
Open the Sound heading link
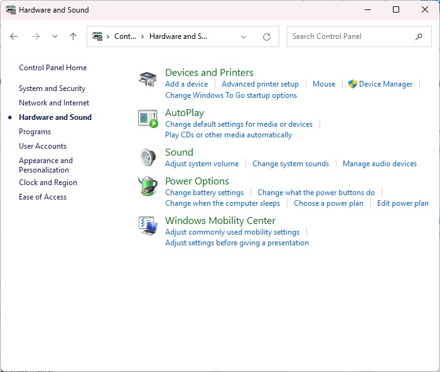tap(179, 152)
